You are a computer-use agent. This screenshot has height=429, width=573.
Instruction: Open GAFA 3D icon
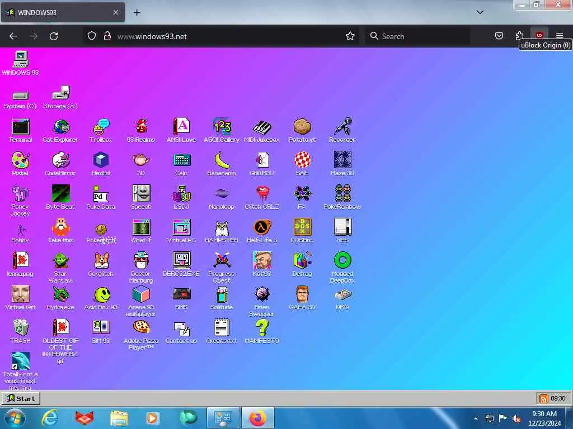[302, 298]
